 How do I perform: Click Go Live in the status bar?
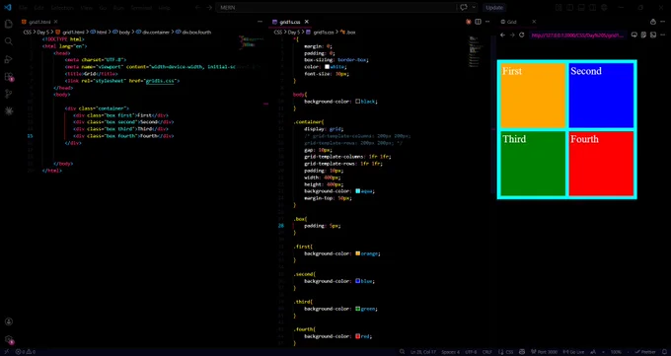coord(573,352)
